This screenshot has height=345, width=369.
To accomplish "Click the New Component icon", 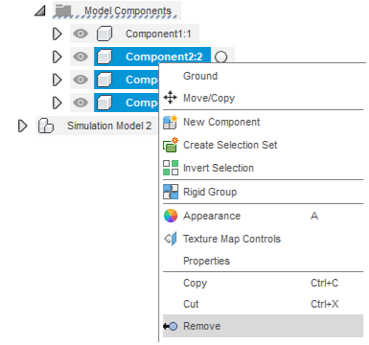I will 171,122.
